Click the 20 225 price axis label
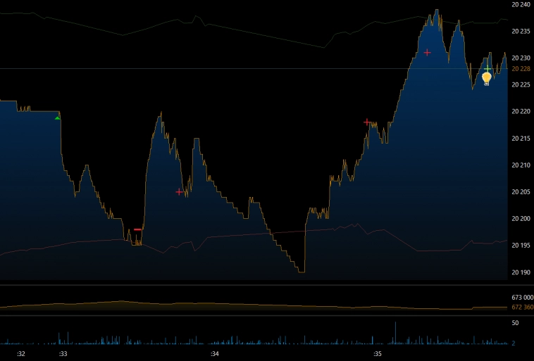This screenshot has height=361, width=534. point(521,84)
